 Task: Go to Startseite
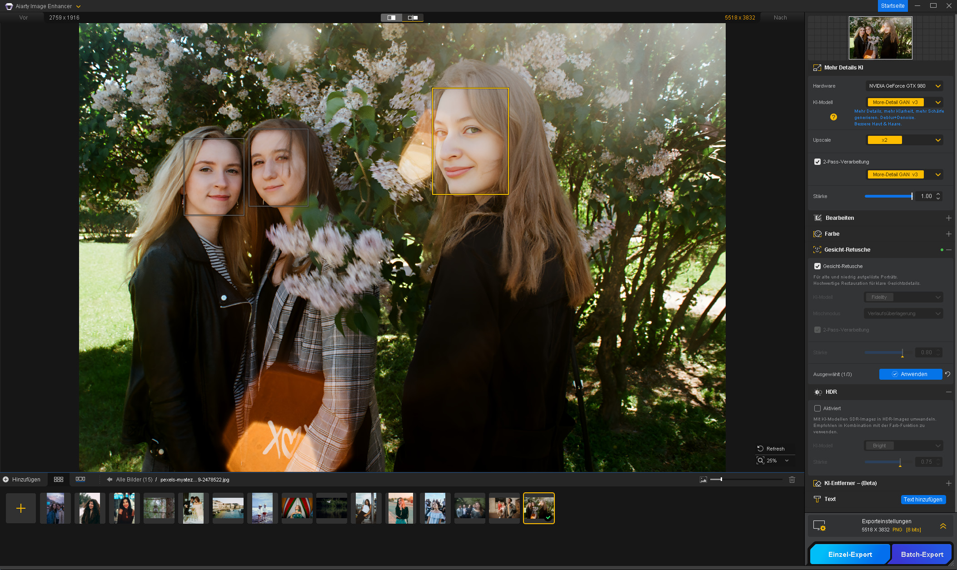click(892, 6)
